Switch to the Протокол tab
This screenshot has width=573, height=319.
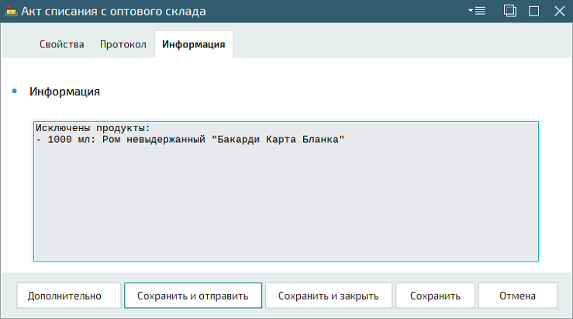123,44
